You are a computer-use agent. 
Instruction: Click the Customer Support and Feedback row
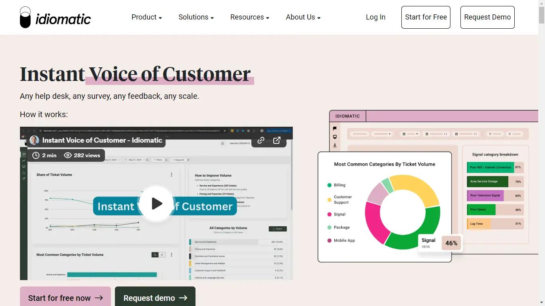coord(238,271)
